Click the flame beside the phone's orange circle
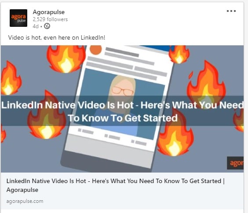The image size is (248, 213). click(66, 59)
